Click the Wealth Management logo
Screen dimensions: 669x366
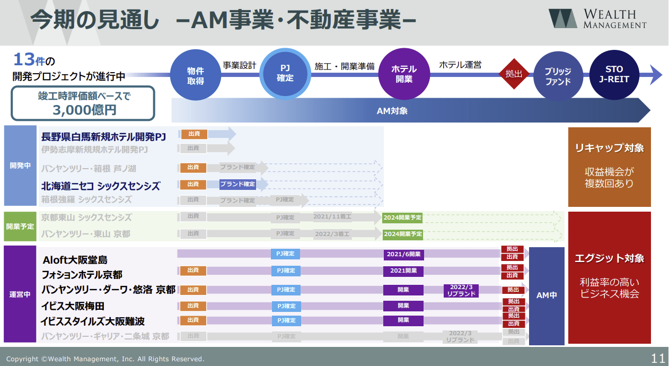point(597,19)
